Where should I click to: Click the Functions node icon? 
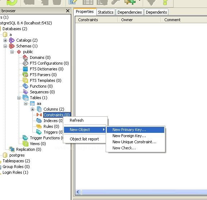pyautogui.click(x=26, y=86)
